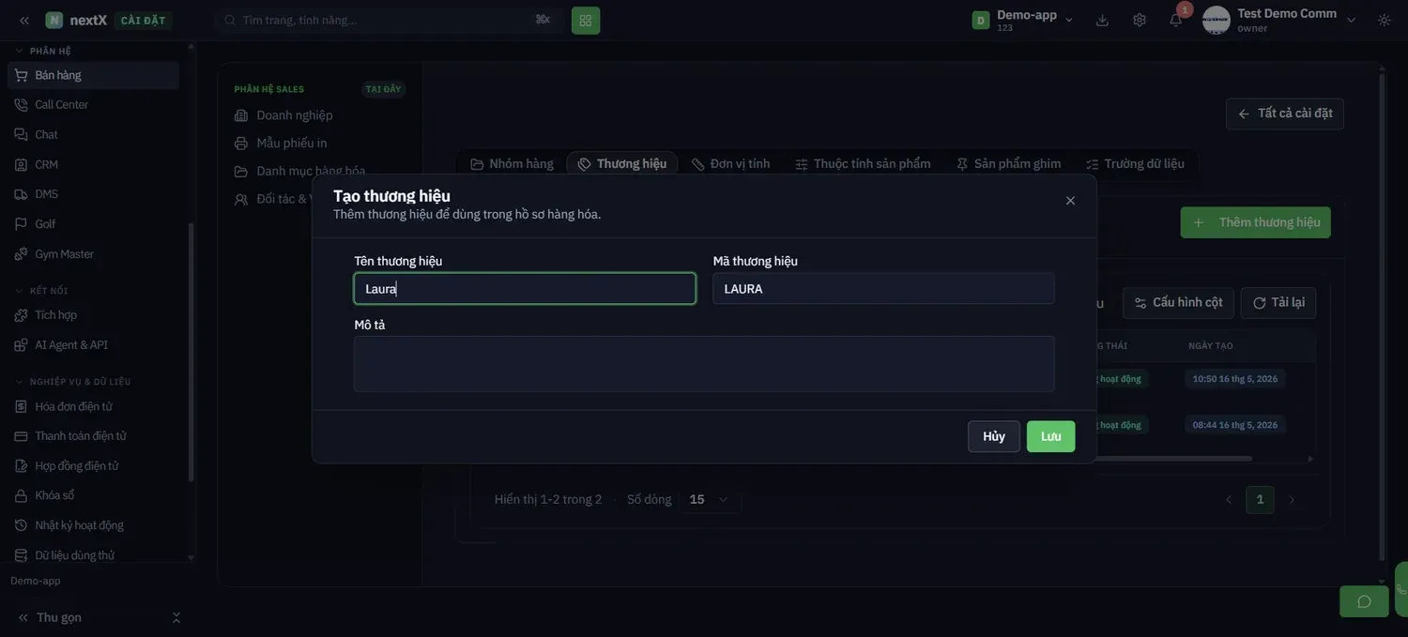Screen dimensions: 1408x637
Task: Click the download icon in header
Action: pyautogui.click(x=1102, y=20)
